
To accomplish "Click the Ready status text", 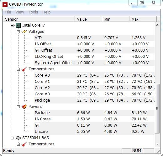I will tap(9, 151).
